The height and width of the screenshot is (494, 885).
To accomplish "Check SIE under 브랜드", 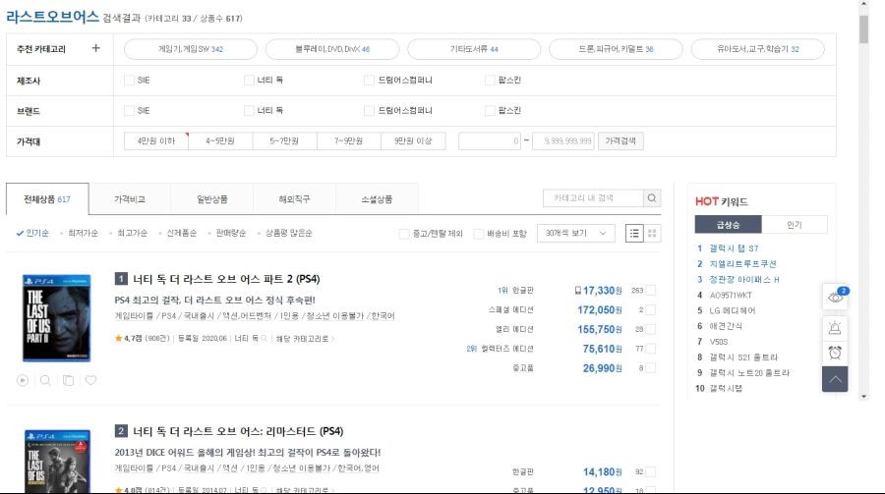I will coord(129,111).
